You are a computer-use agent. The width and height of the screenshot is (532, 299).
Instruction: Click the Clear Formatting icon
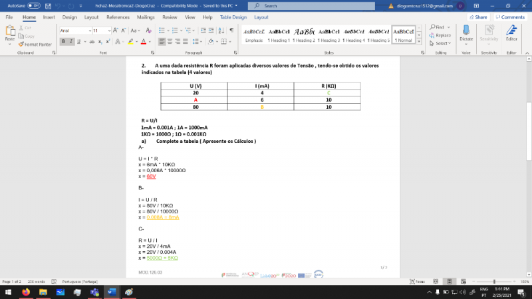click(148, 31)
